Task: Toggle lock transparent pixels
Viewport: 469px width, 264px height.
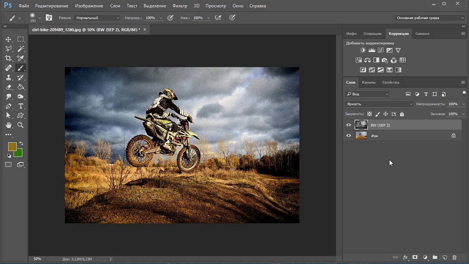Action: coord(369,114)
